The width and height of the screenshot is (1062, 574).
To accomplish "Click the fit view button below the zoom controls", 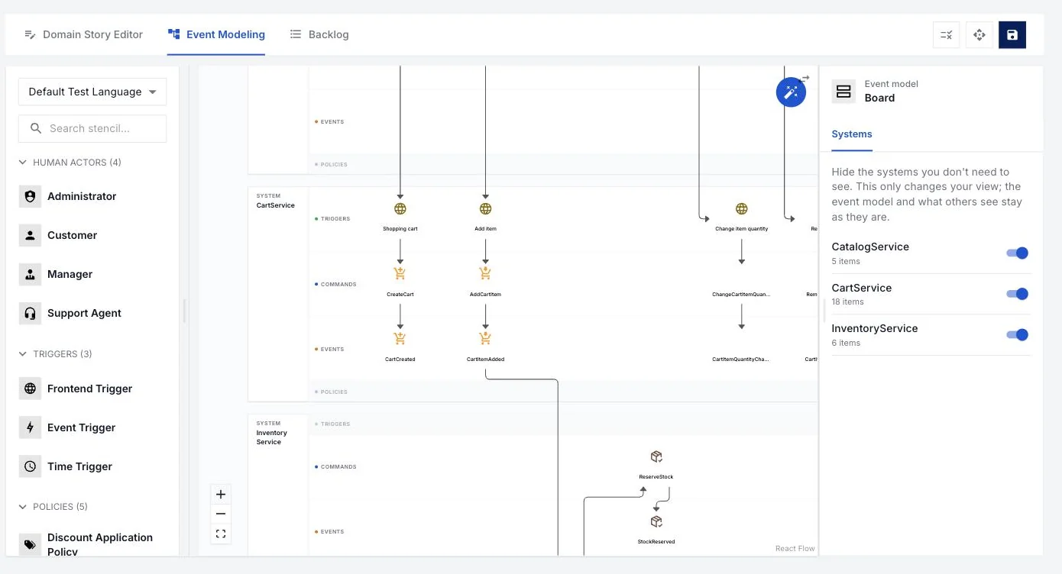I will [x=221, y=534].
